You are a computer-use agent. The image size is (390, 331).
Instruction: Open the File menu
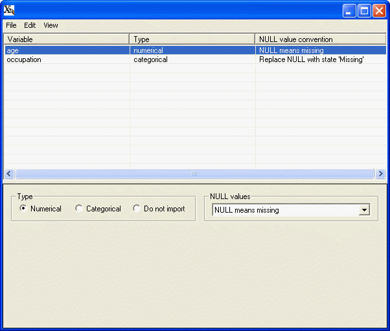(11, 25)
